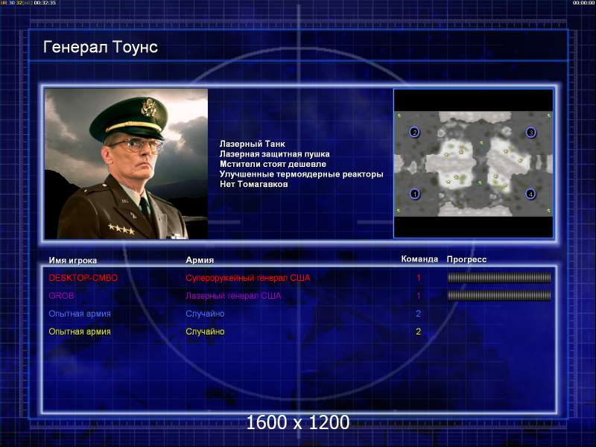Select player name DESKTOP-CMBD
The width and height of the screenshot is (596, 447).
pyautogui.click(x=83, y=278)
